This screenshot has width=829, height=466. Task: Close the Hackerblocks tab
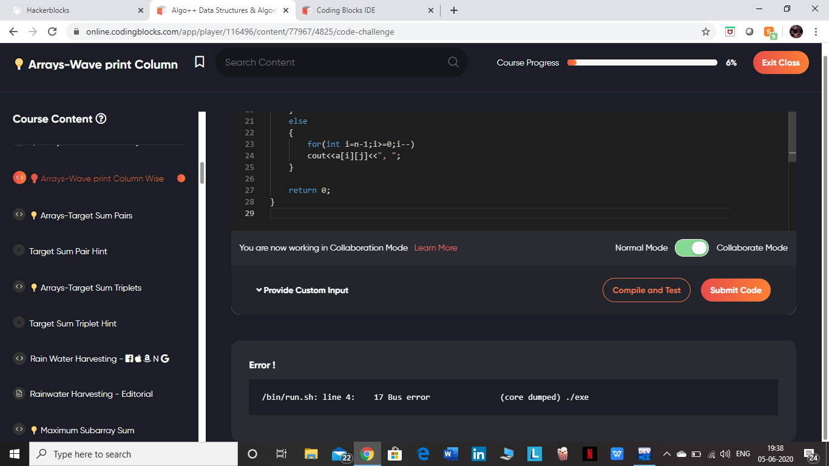(141, 10)
